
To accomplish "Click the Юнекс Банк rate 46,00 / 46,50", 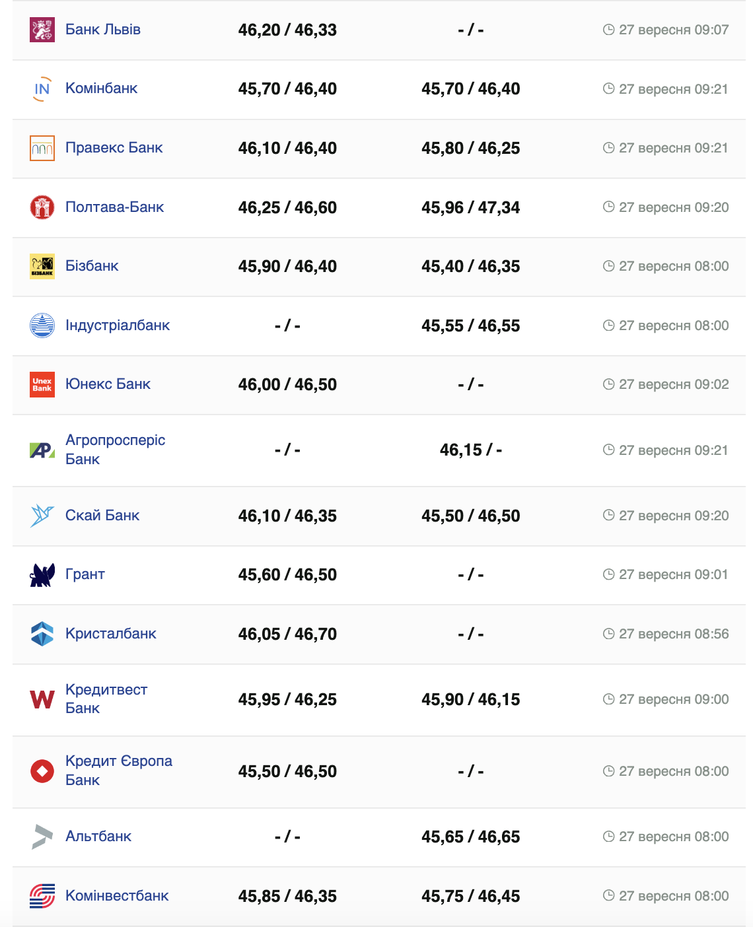I will point(287,384).
